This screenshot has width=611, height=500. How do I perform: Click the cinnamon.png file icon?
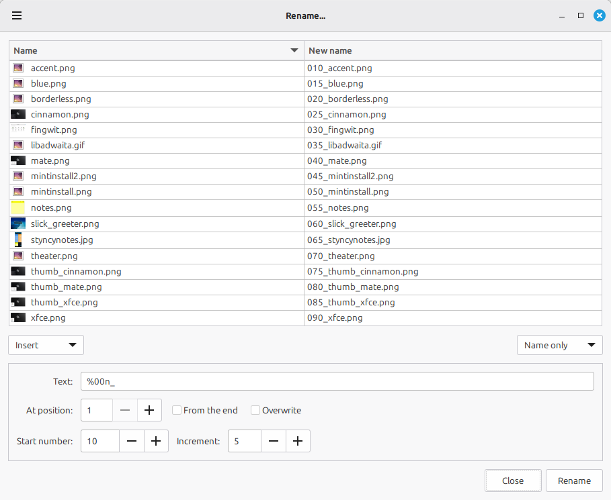pyautogui.click(x=18, y=114)
